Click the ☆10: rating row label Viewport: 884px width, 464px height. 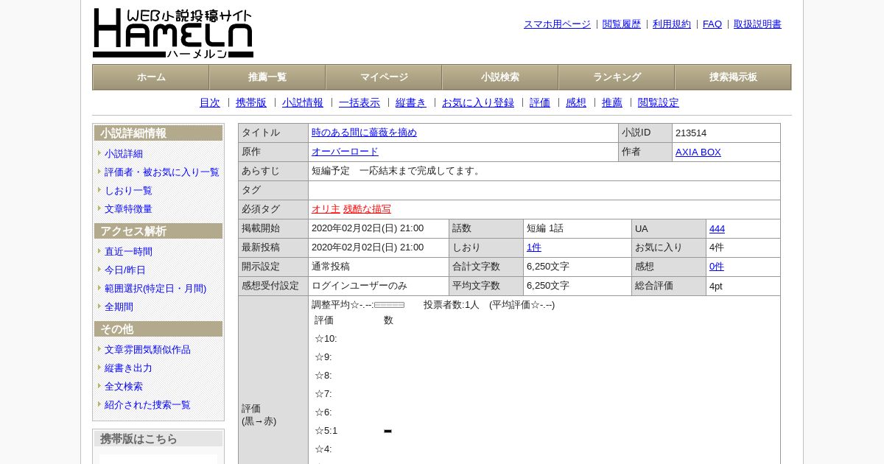point(326,339)
